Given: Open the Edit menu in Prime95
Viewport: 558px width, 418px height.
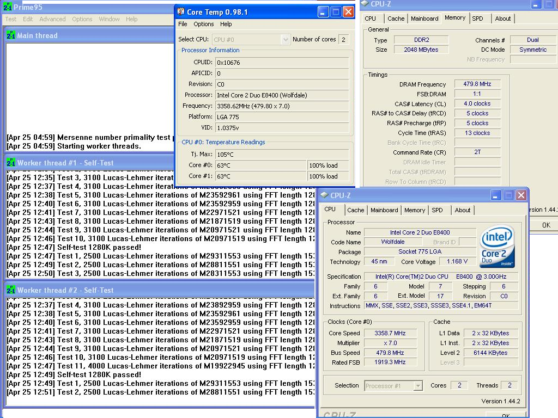Looking at the screenshot, I should (28, 19).
